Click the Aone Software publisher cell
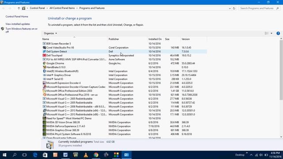 pyautogui.click(x=117, y=60)
